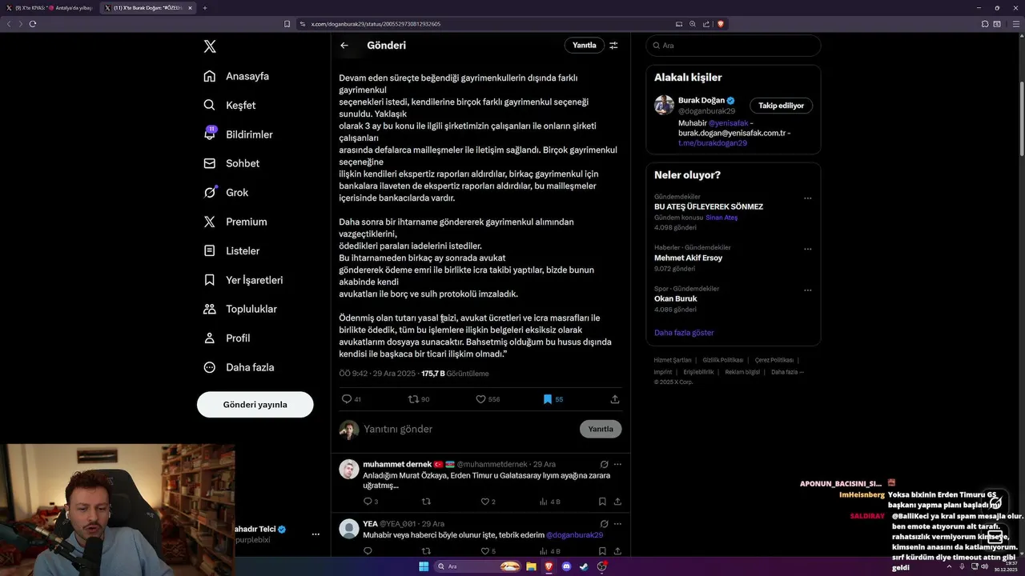Click the Yanıtla button beside reply field
The image size is (1025, 576).
(x=601, y=429)
